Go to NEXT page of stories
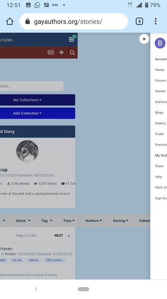 59,236
